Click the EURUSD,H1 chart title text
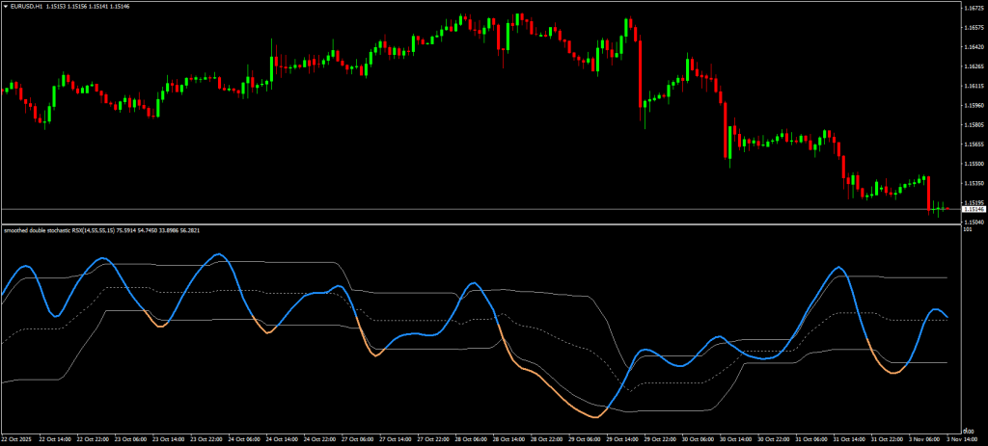The image size is (988, 446). pos(29,6)
